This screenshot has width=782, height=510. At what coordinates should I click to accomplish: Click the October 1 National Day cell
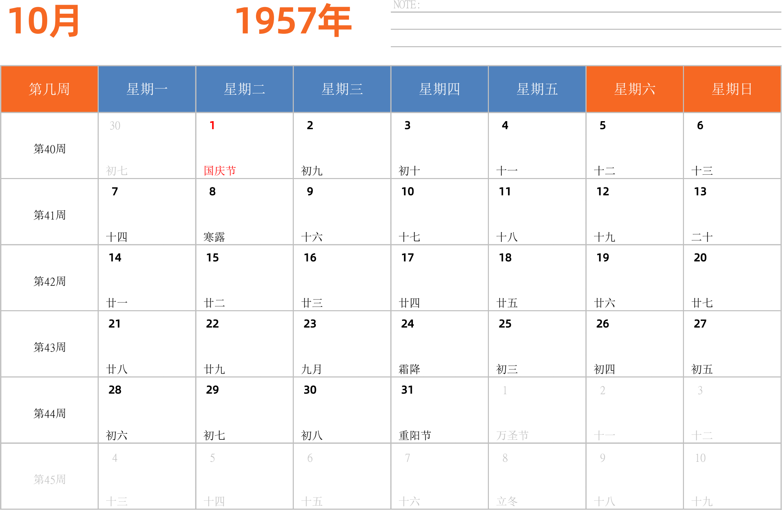(x=244, y=146)
